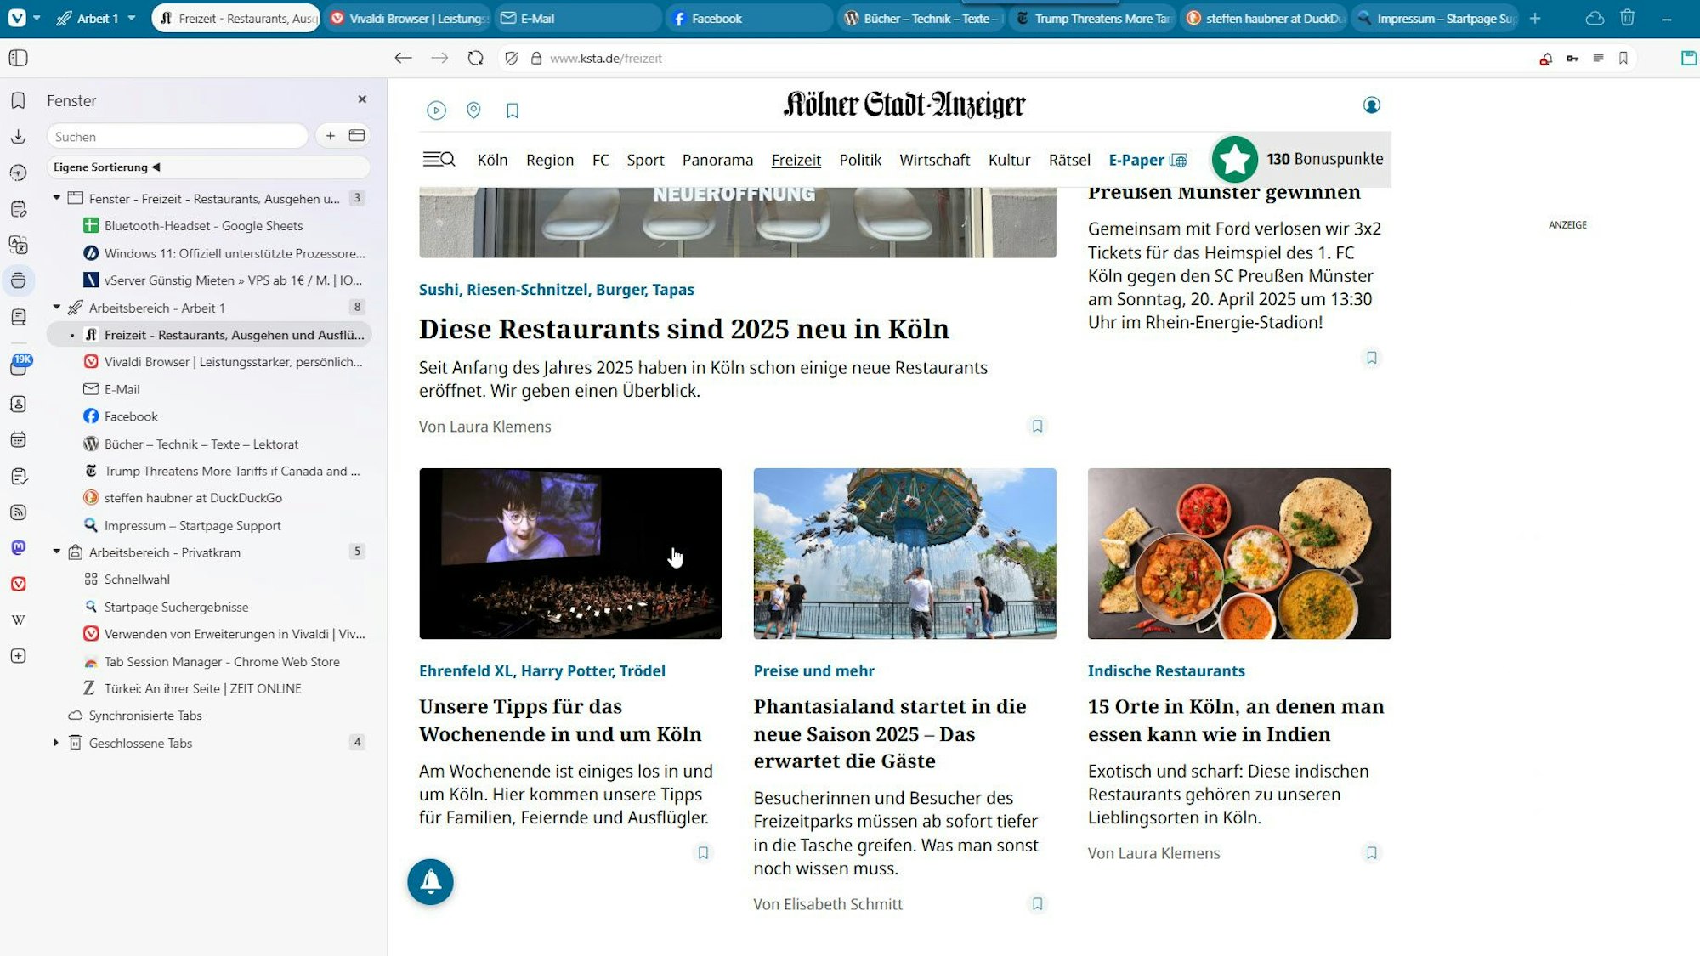The width and height of the screenshot is (1700, 956).
Task: Open the E-Paper link
Action: tap(1137, 160)
